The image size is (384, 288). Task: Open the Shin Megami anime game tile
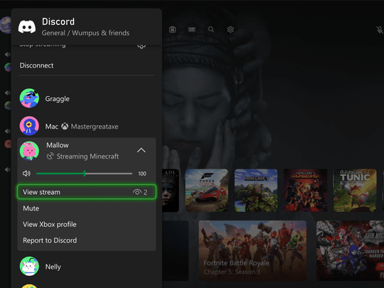point(350,250)
